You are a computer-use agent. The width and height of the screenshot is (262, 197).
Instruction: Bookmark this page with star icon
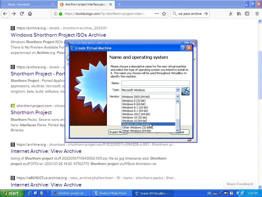tap(164, 14)
